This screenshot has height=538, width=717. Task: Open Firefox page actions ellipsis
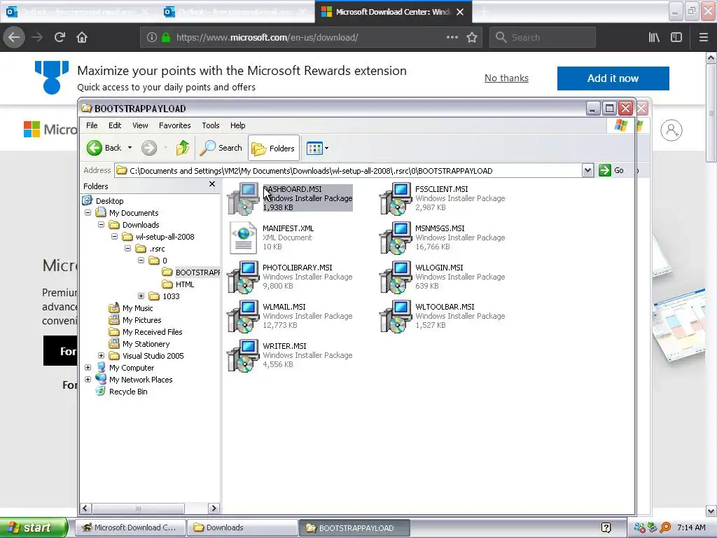click(452, 38)
